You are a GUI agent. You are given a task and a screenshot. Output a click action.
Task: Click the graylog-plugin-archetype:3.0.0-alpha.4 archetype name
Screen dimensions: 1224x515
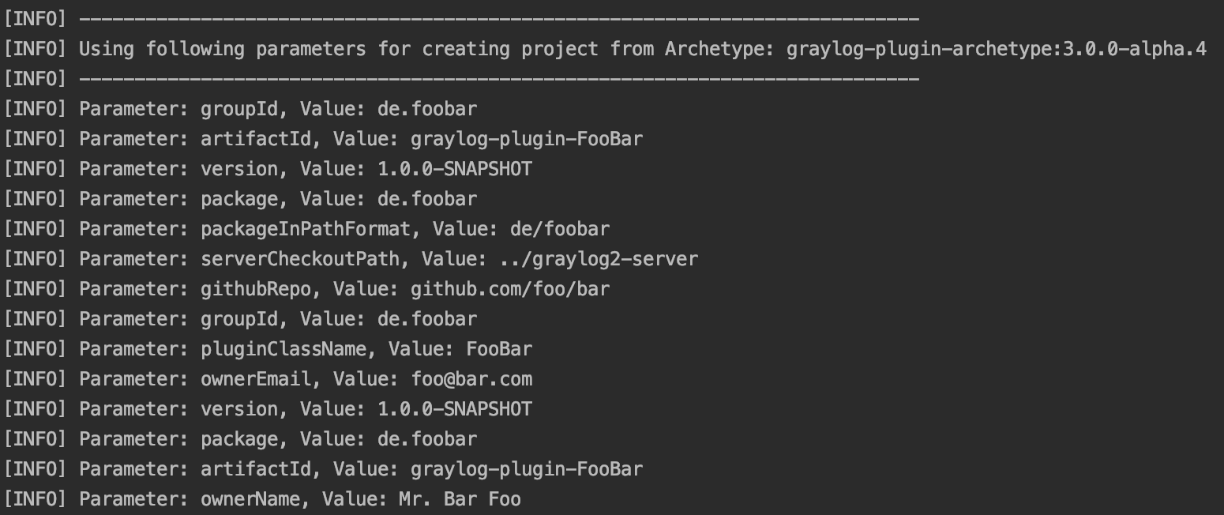pos(996,49)
